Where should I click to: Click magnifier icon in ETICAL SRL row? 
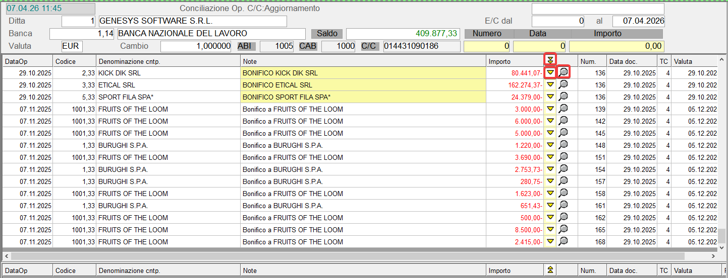coord(563,84)
